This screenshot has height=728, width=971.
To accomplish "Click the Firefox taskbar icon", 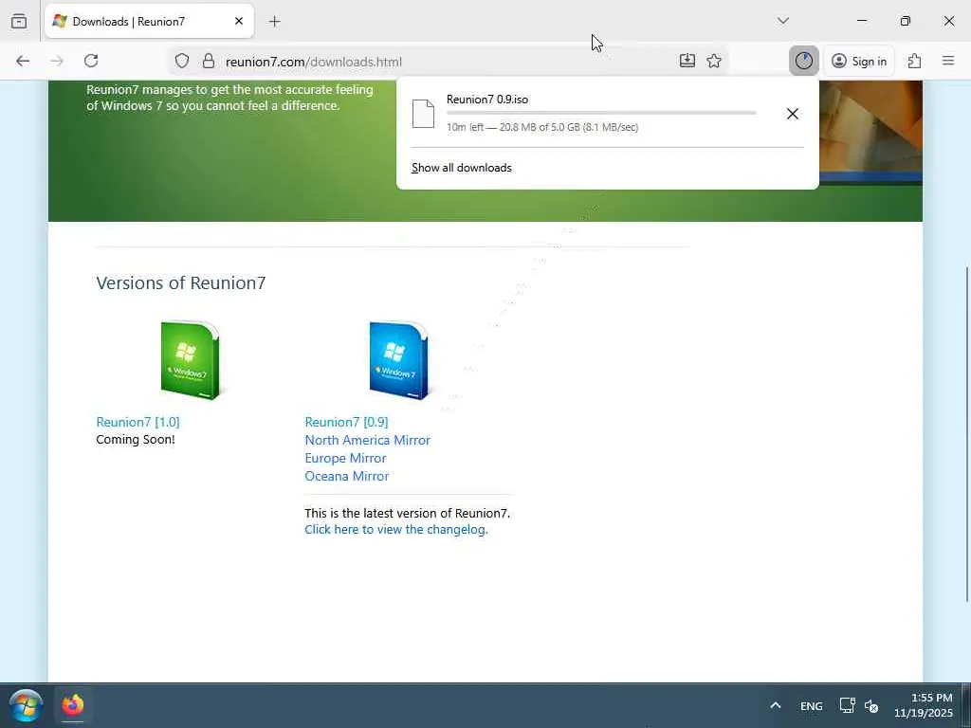I will [x=72, y=704].
